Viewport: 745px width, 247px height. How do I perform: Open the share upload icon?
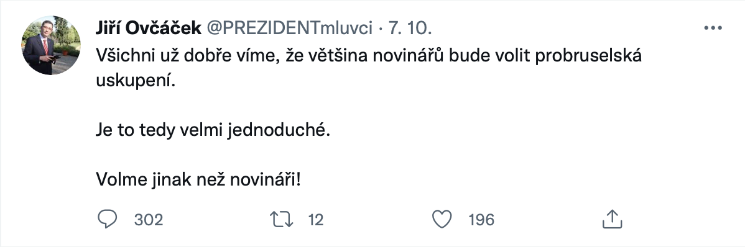click(613, 219)
